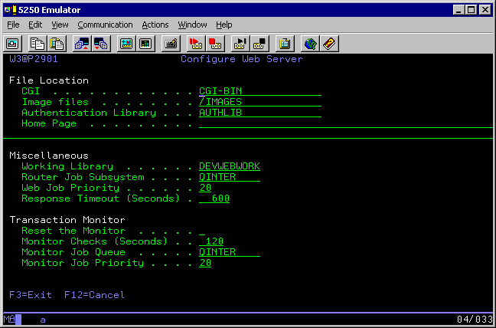
Task: Open the Edit menu
Action: 35,25
